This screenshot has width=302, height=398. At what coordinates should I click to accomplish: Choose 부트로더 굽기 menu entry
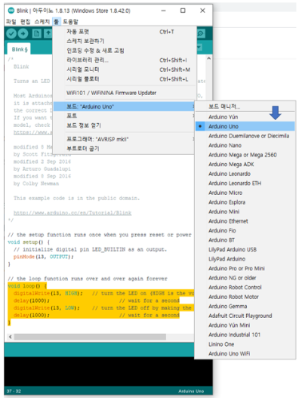pos(125,149)
